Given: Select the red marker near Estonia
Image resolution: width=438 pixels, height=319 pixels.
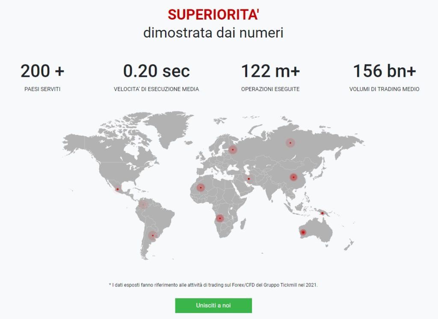Looking at the screenshot, I should 232,150.
